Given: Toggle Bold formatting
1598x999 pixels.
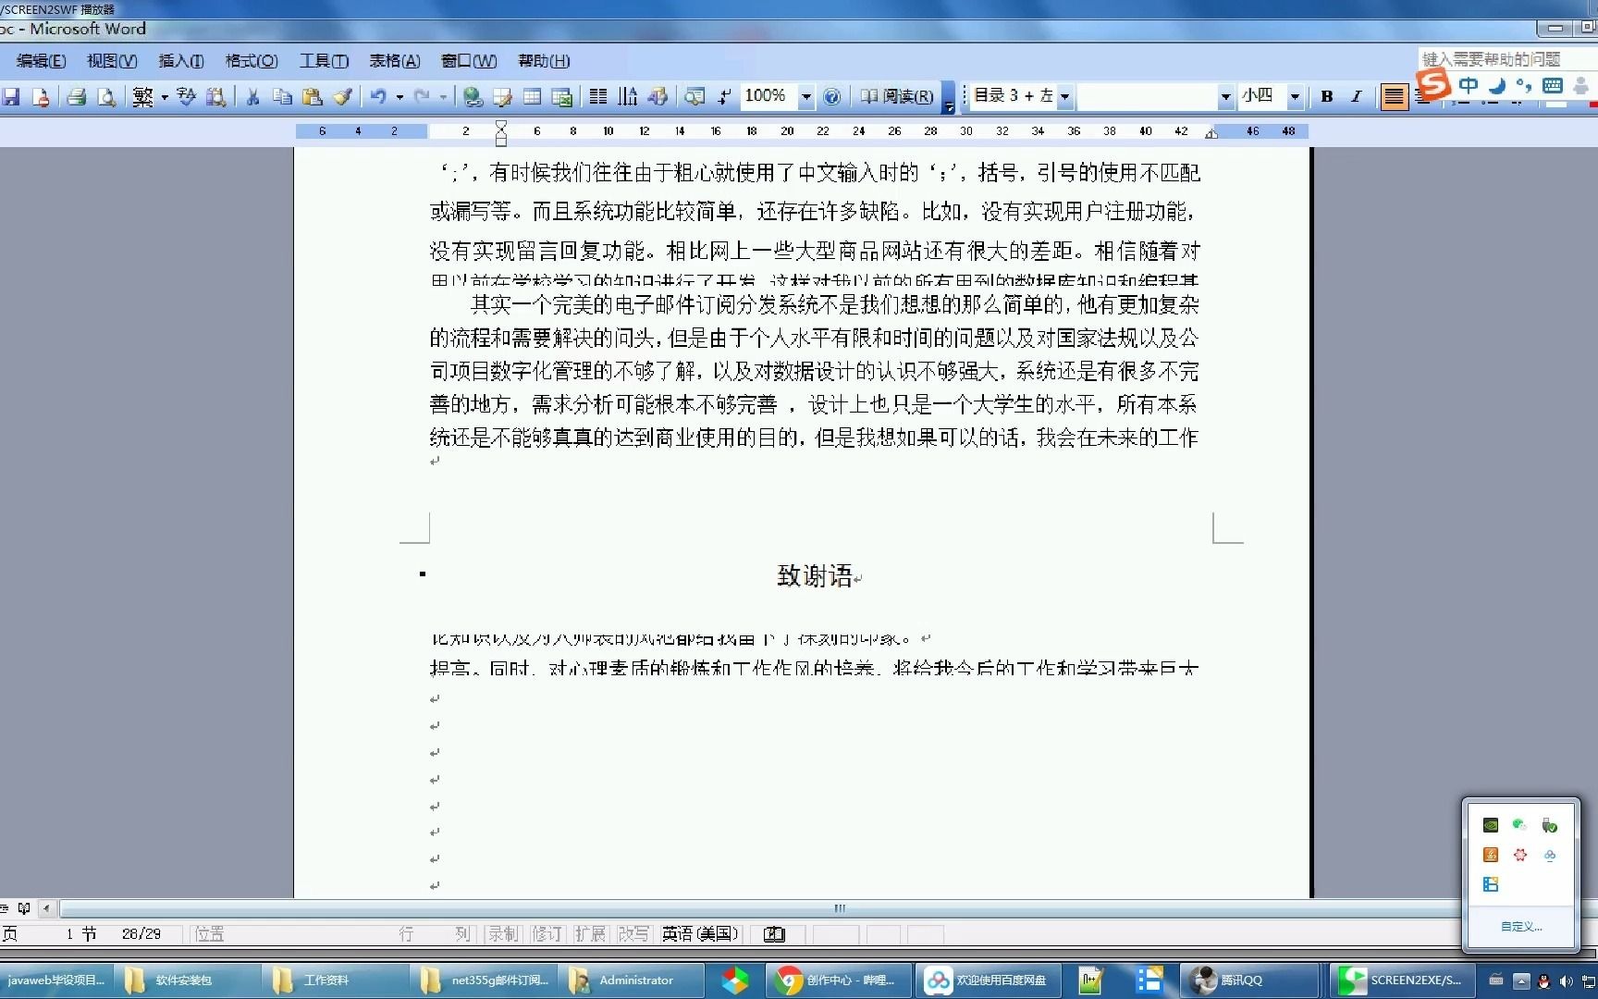Looking at the screenshot, I should click(x=1326, y=96).
